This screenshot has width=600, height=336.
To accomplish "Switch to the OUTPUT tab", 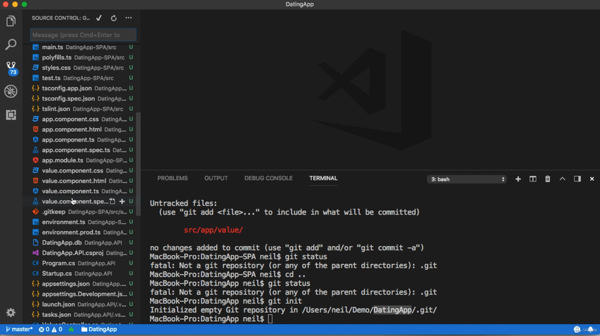I will click(x=216, y=178).
